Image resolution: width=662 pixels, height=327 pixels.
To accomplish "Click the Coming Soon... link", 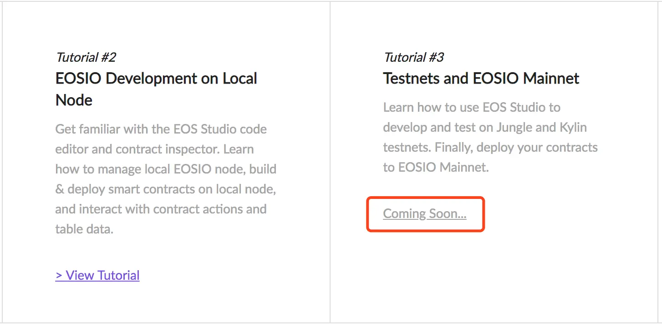I will click(424, 213).
